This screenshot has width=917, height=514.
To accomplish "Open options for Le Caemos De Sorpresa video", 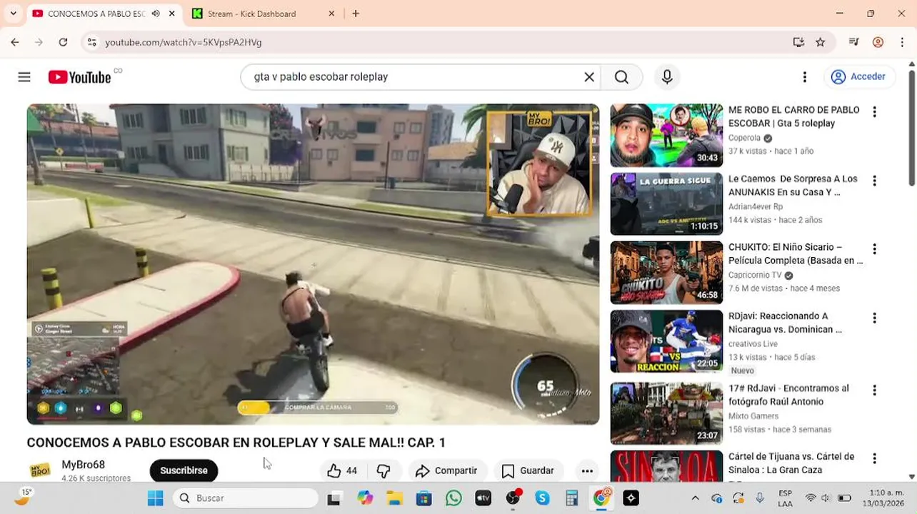I will click(x=874, y=181).
